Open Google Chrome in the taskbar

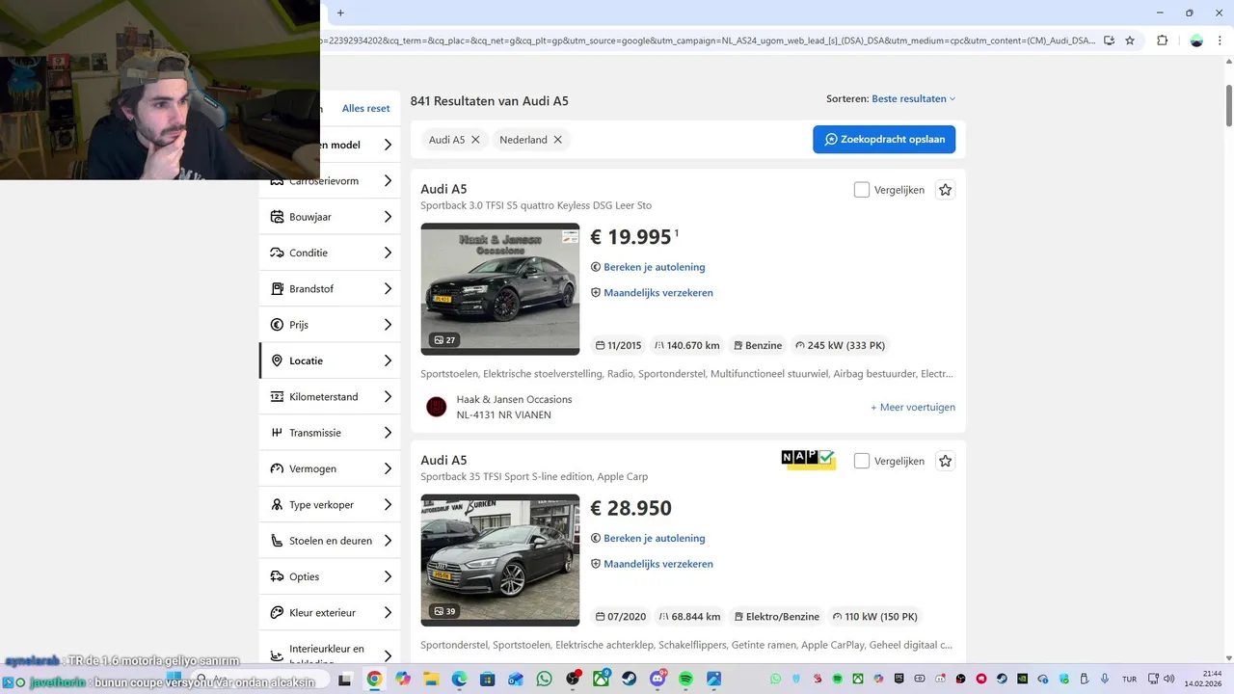(374, 679)
